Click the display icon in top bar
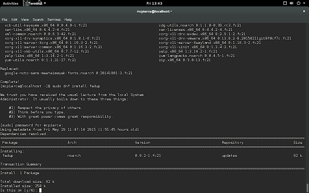The image size is (309, 193). pyautogui.click(x=285, y=3)
